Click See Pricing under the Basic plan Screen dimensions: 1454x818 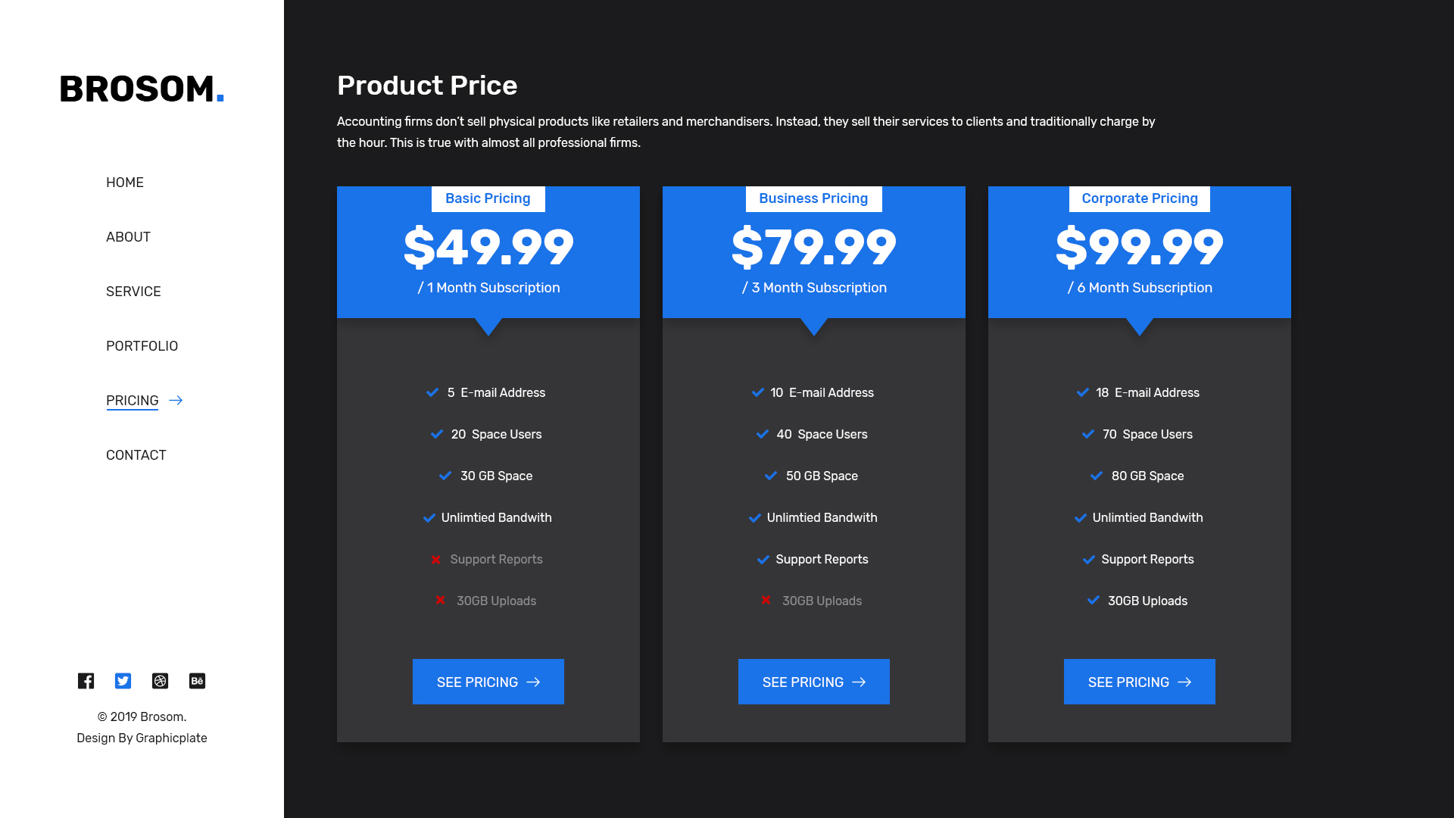(x=488, y=682)
